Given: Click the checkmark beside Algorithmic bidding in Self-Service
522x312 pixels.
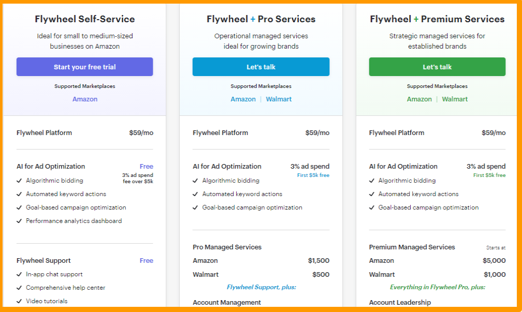Looking at the screenshot, I should [19, 181].
